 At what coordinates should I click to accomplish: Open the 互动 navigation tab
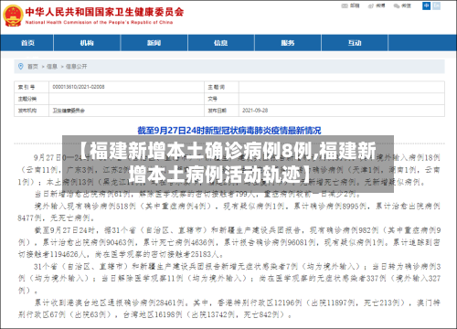coord(355,43)
